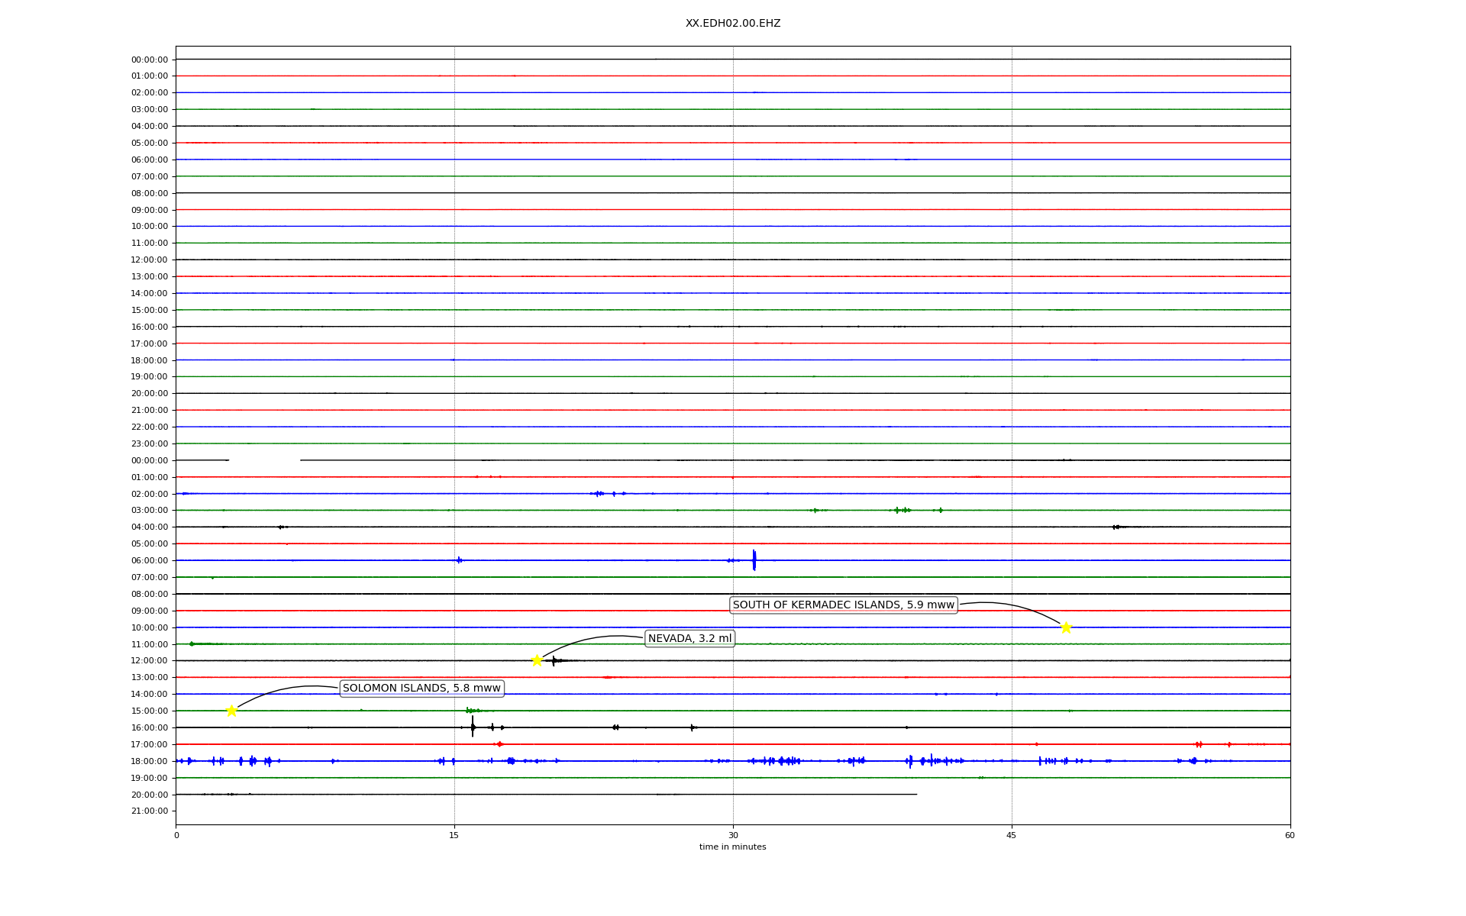Click the 0 tick label on the time axis

(x=176, y=835)
